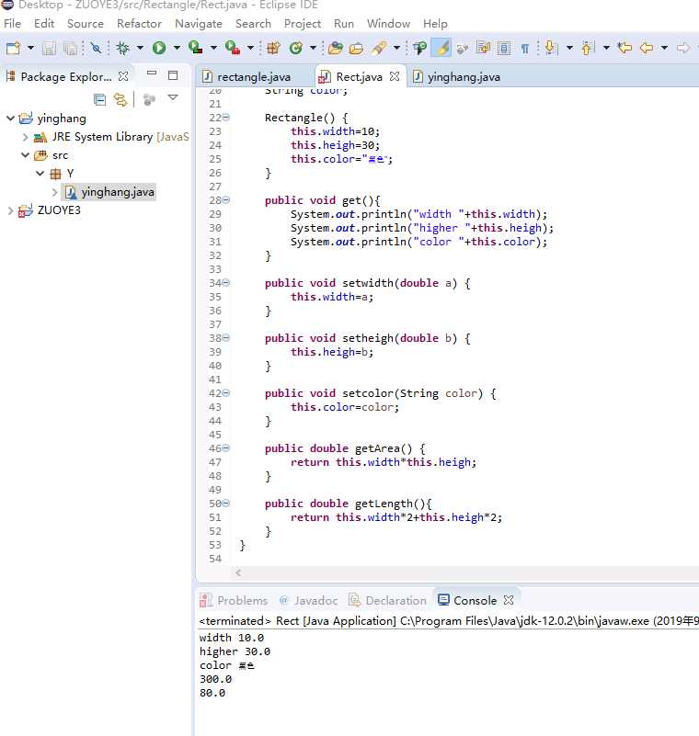699x736 pixels.
Task: Minimize the Package Explorer panel
Action: click(x=151, y=74)
